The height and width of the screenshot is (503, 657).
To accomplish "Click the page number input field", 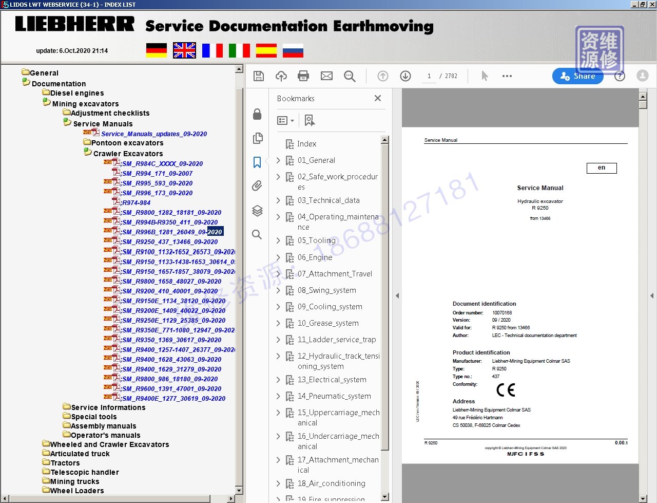I will pos(429,76).
